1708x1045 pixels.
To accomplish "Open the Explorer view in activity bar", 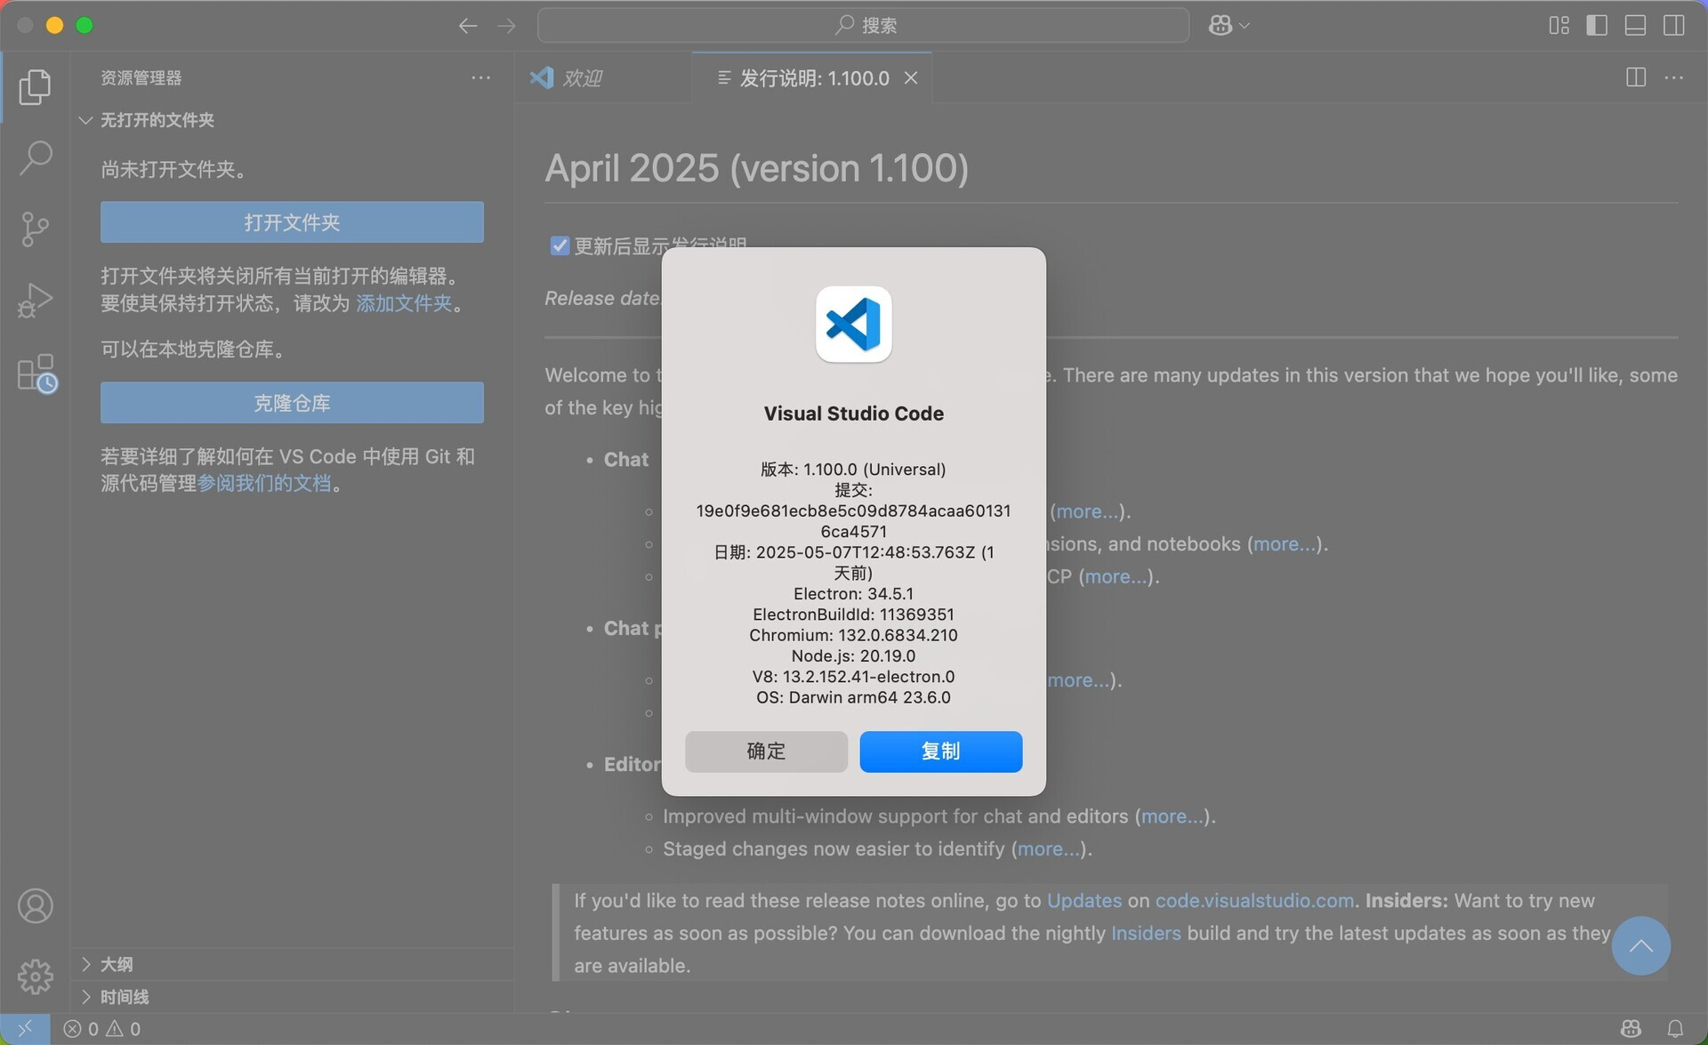I will [35, 86].
